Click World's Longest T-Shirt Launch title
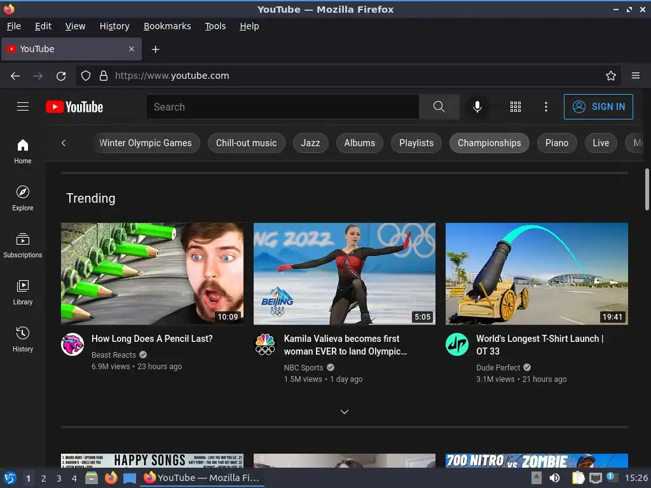651x488 pixels. pos(540,345)
